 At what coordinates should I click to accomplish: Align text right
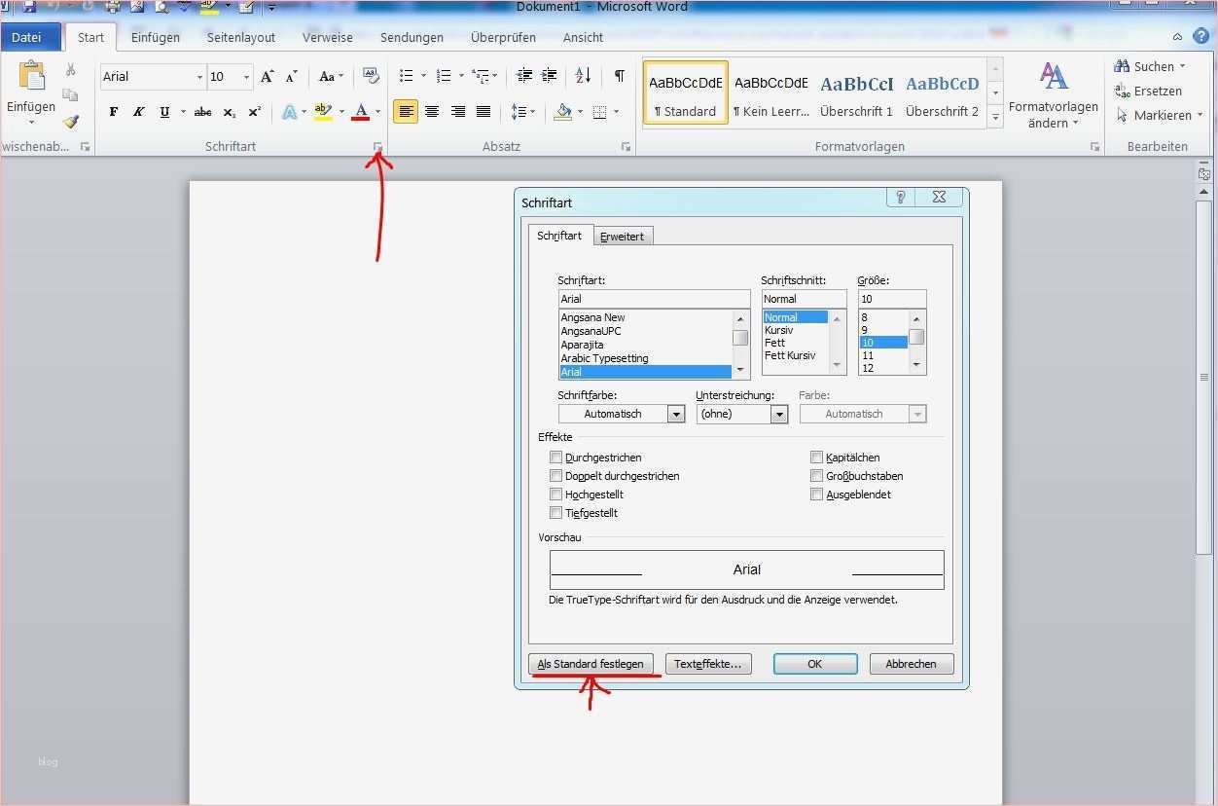click(457, 112)
